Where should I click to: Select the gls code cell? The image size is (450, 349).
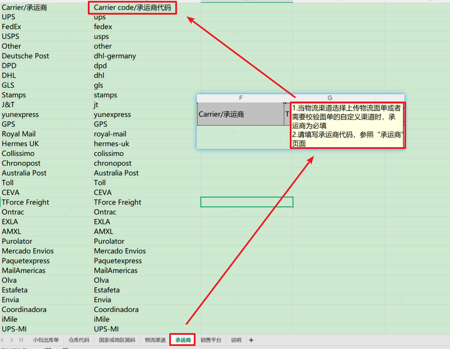[146, 85]
